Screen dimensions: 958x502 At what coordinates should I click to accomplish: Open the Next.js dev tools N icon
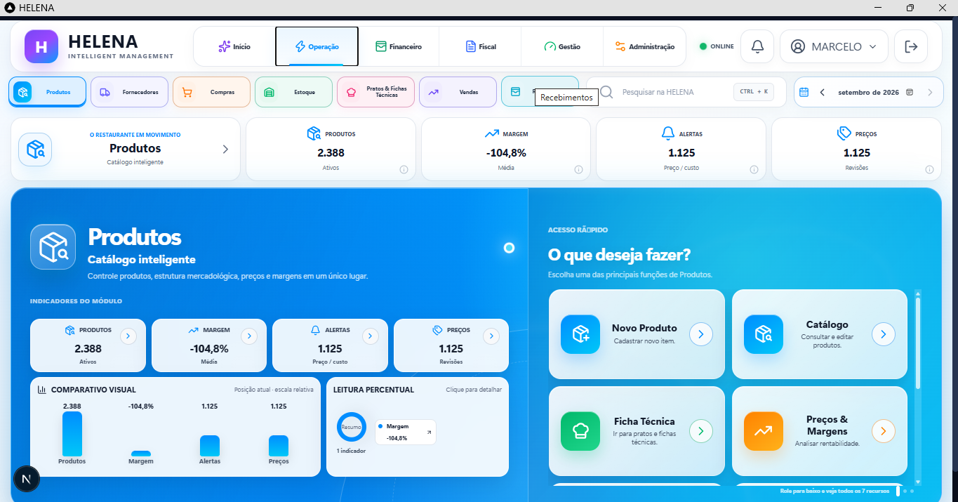point(27,479)
